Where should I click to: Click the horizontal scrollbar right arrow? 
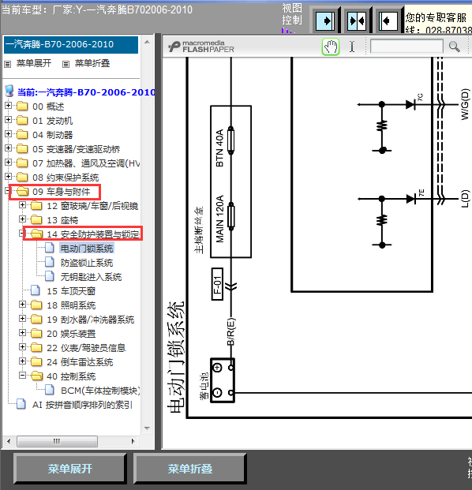point(133,441)
